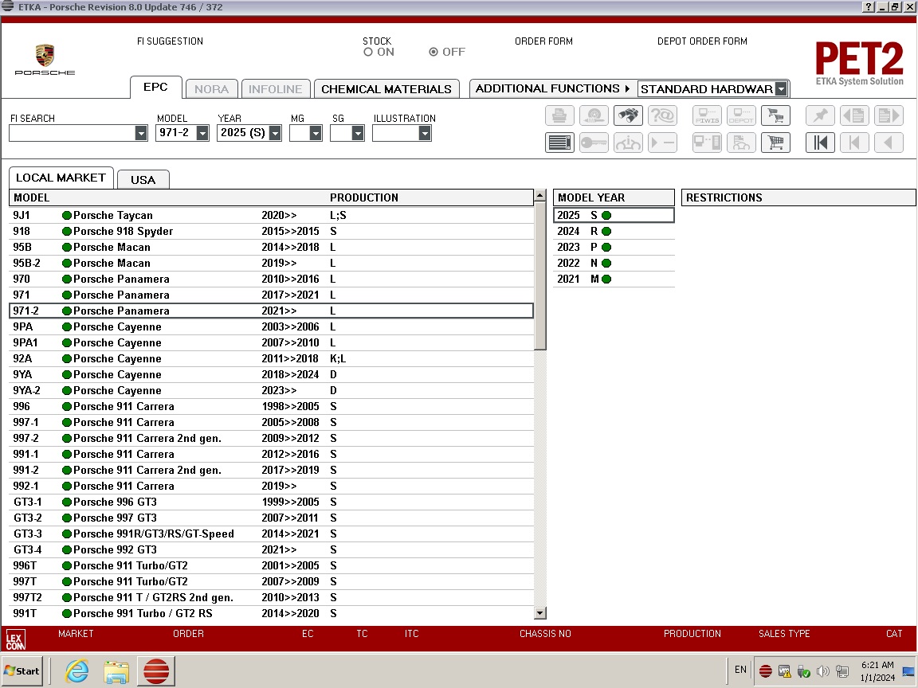Click the next page document icon
This screenshot has height=688, width=918.
click(889, 115)
